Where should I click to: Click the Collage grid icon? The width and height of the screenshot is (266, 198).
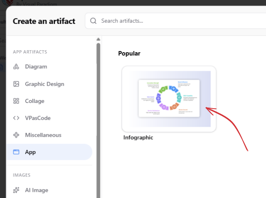tap(16, 101)
